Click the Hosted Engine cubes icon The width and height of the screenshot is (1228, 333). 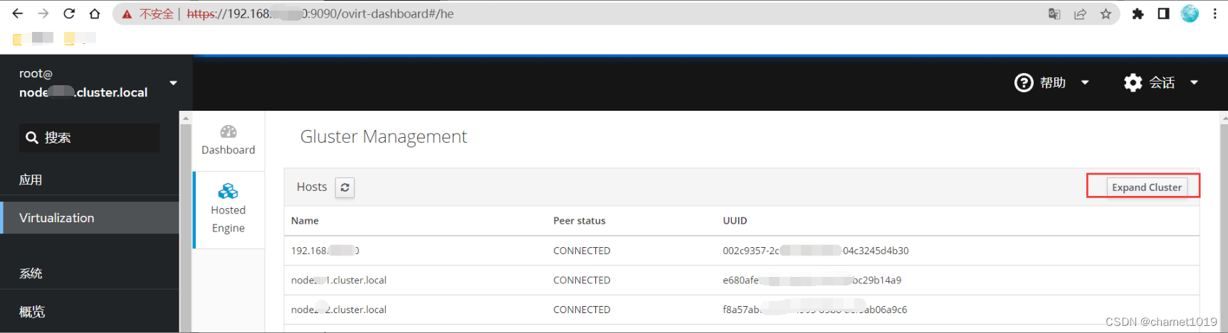pos(228,191)
